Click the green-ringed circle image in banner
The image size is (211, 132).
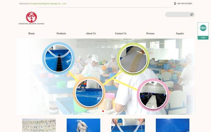(133, 59)
